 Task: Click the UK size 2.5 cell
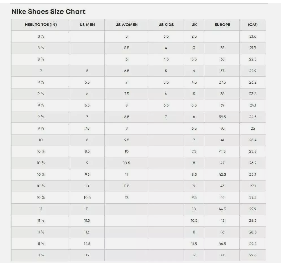(x=194, y=36)
